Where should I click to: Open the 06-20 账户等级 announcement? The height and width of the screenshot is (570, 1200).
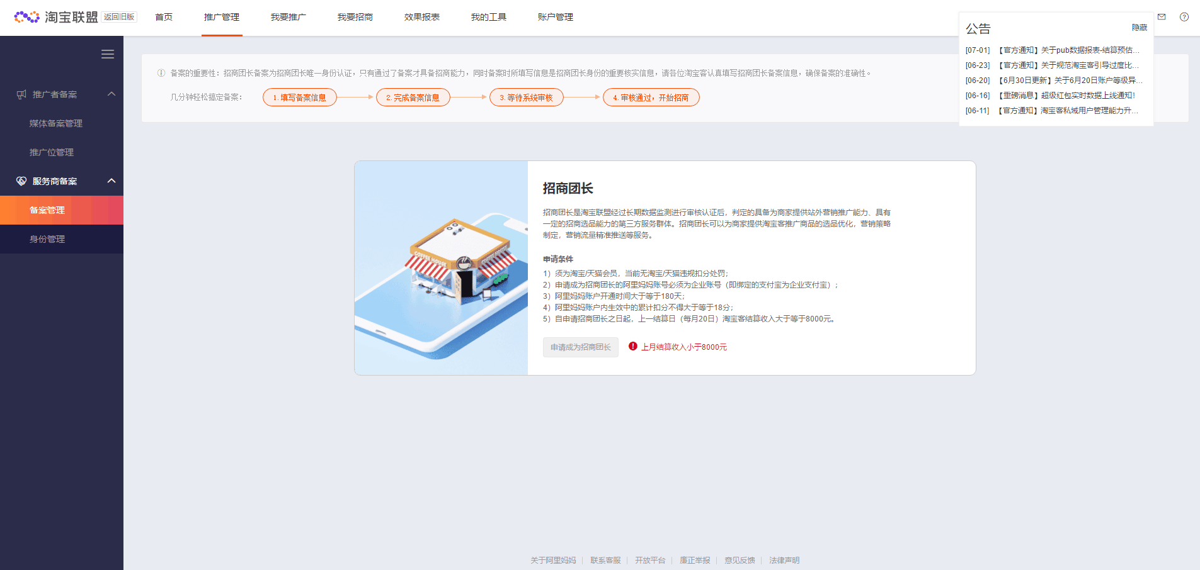coord(1054,81)
